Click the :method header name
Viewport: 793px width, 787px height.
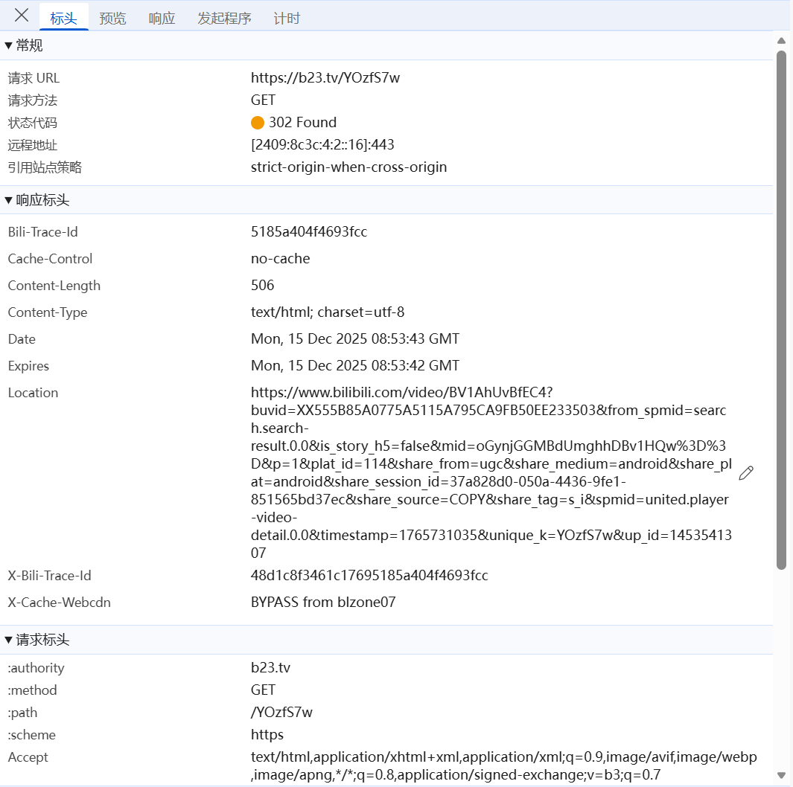[32, 690]
